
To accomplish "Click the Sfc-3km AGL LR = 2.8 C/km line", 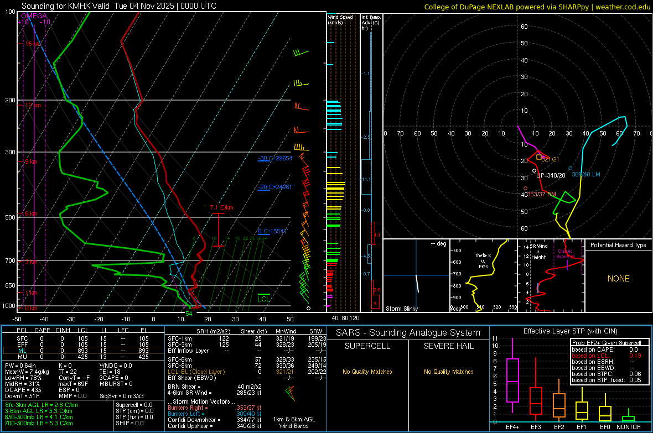I will [x=42, y=405].
